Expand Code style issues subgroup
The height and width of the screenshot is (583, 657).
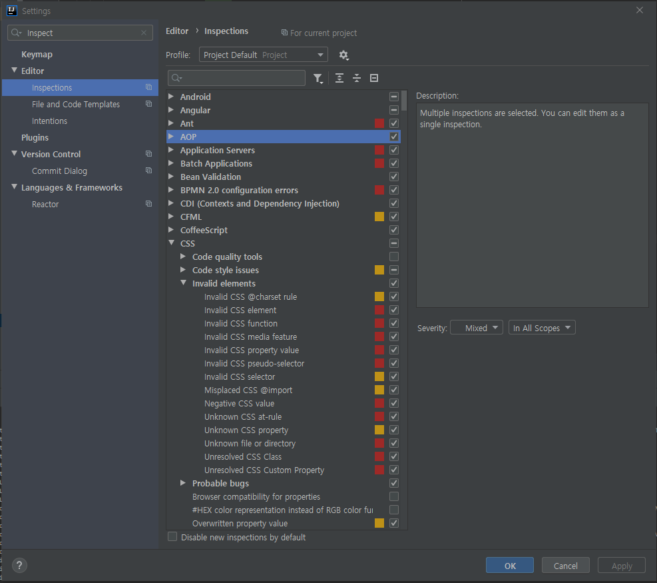(x=183, y=270)
